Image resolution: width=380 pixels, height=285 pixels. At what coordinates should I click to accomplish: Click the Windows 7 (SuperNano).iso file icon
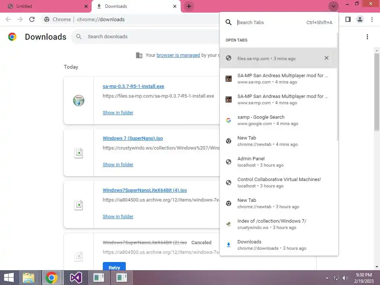[x=79, y=153]
